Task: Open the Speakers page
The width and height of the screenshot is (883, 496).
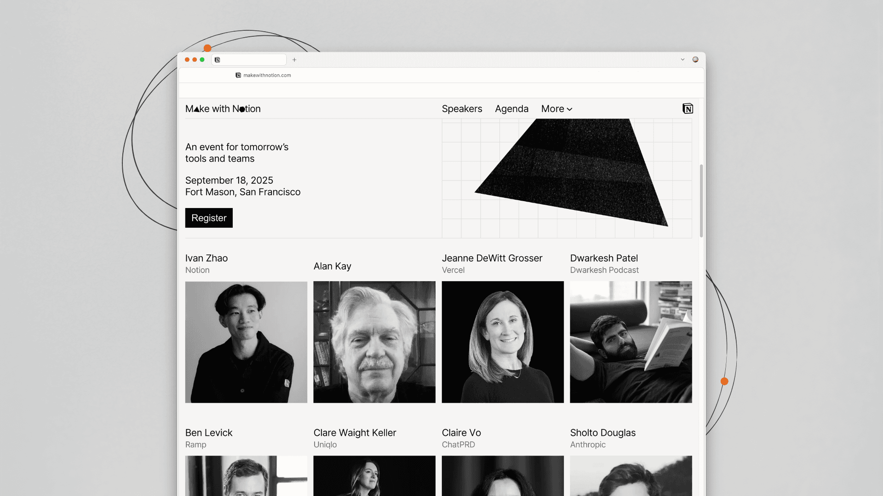Action: point(462,109)
